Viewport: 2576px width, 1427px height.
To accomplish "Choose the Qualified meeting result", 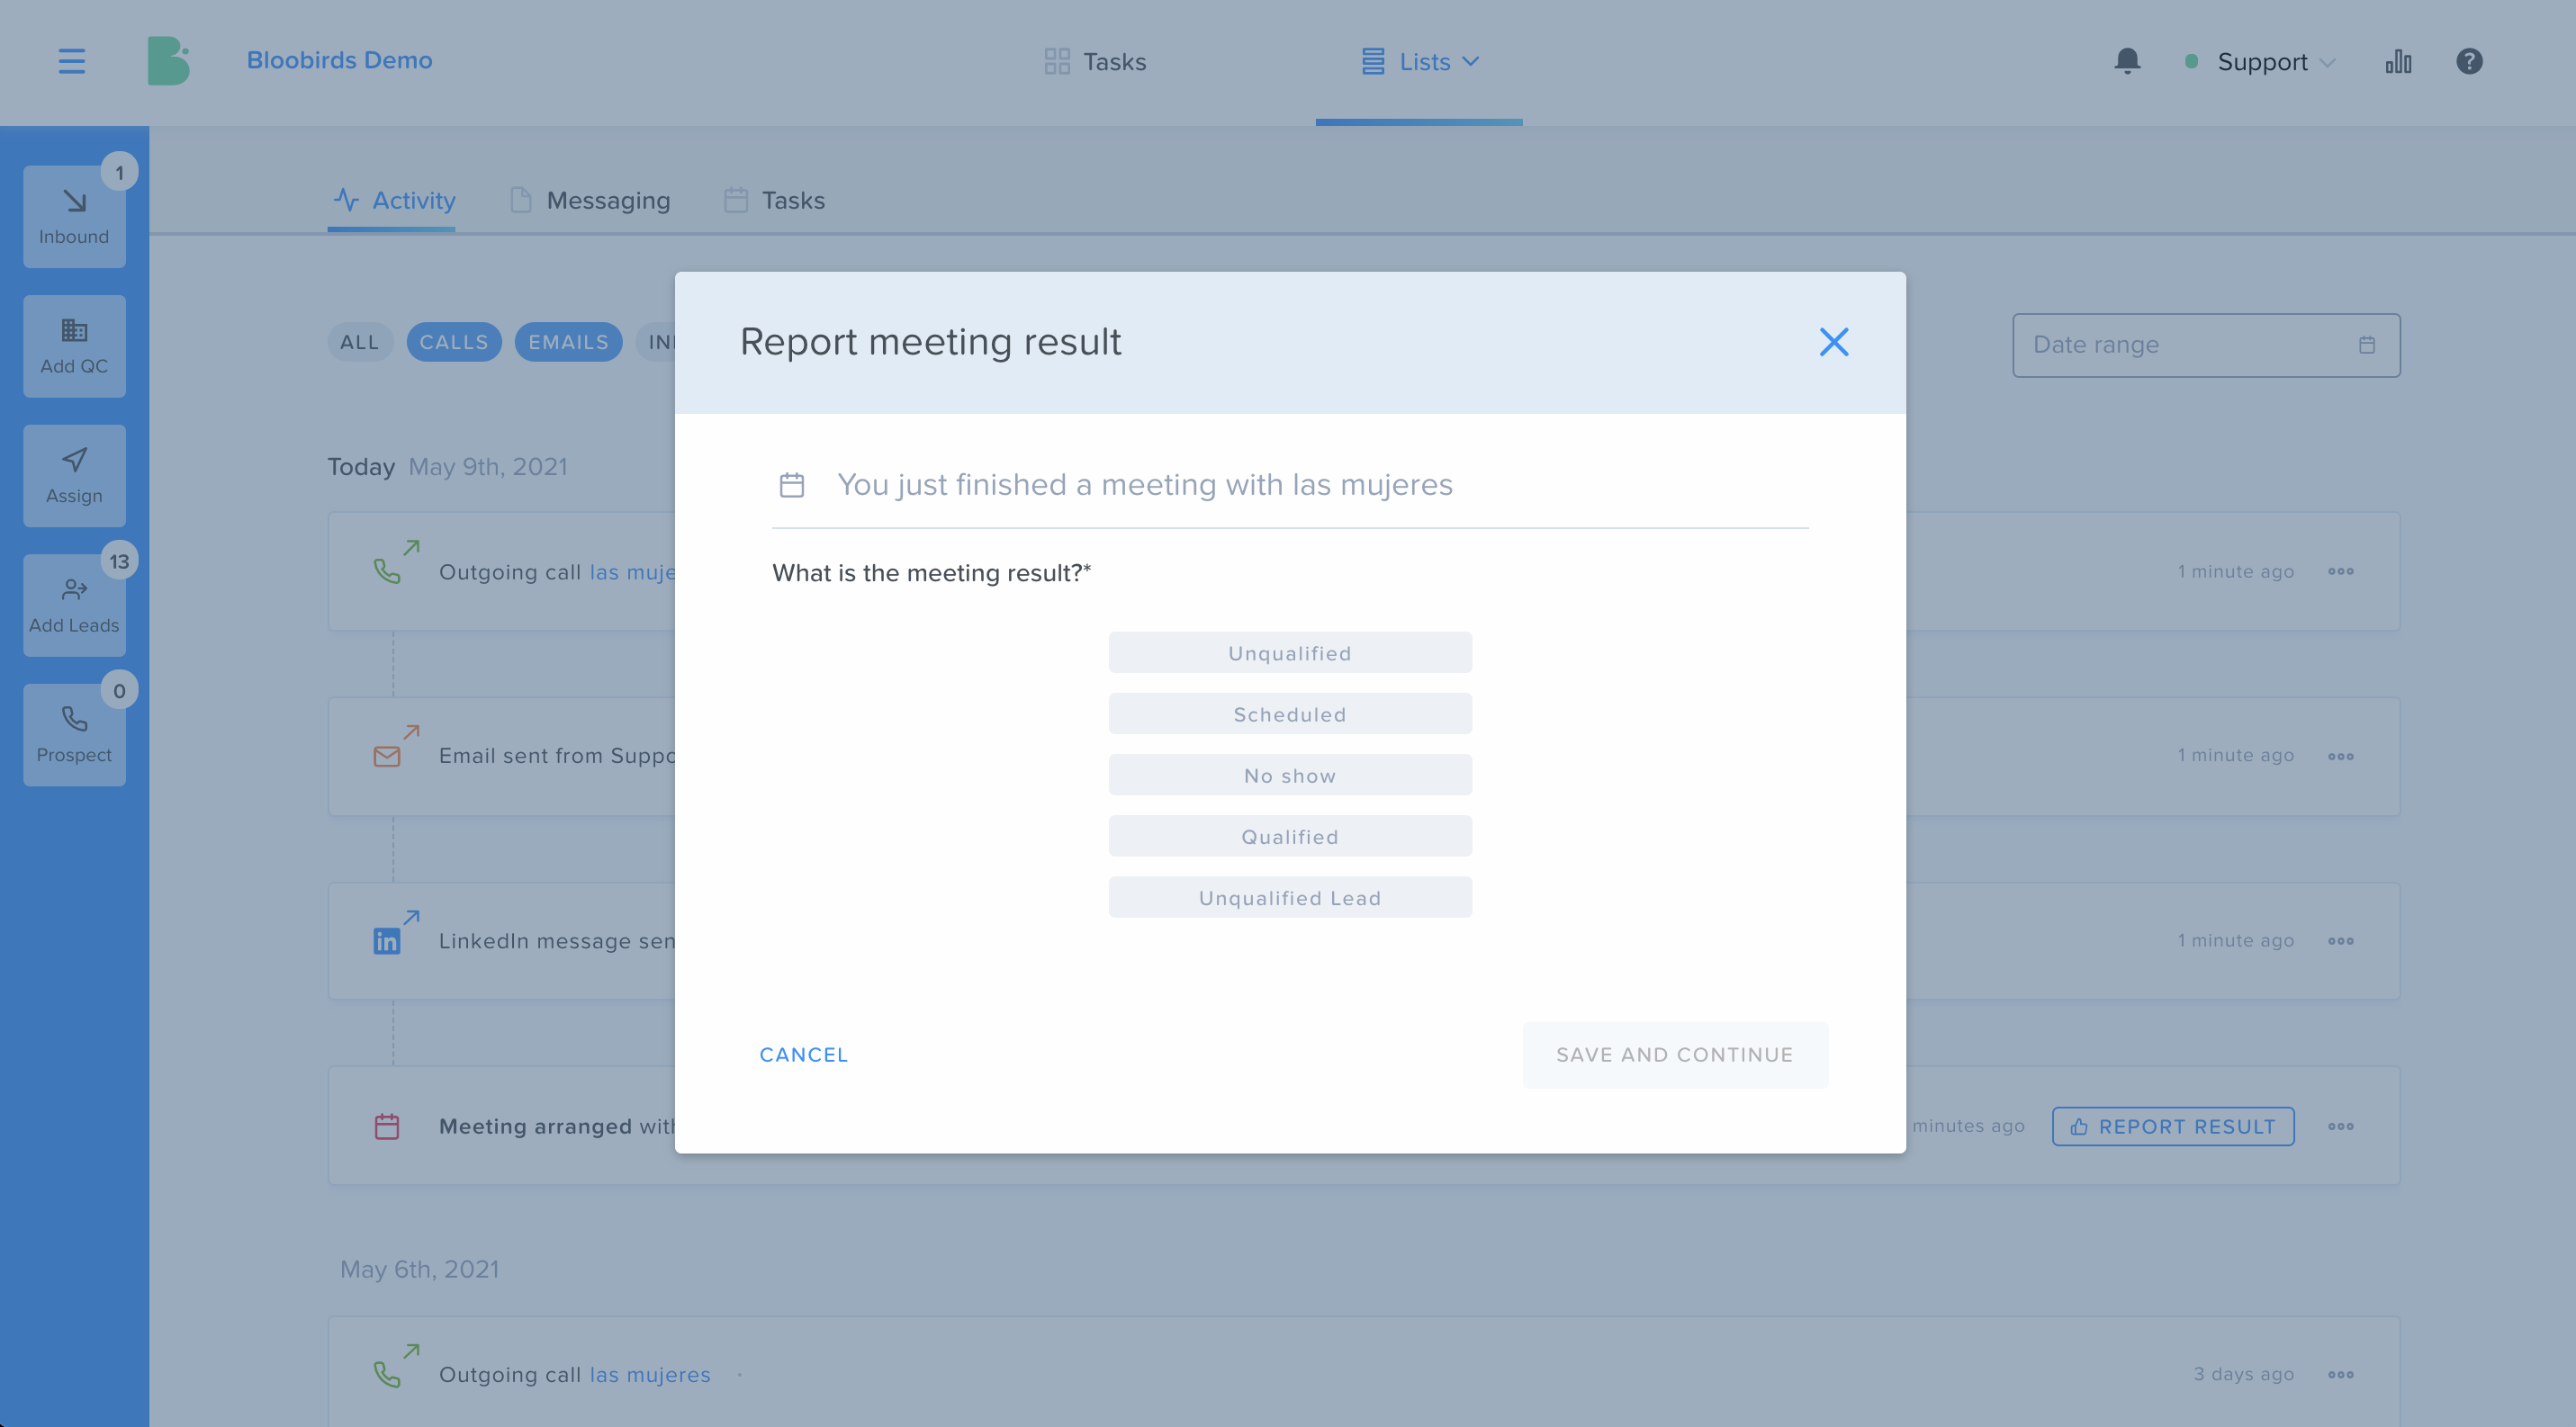I will (1290, 837).
